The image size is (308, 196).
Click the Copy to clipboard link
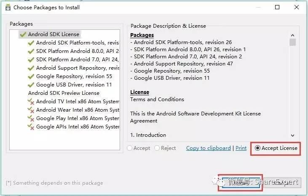coord(208,148)
